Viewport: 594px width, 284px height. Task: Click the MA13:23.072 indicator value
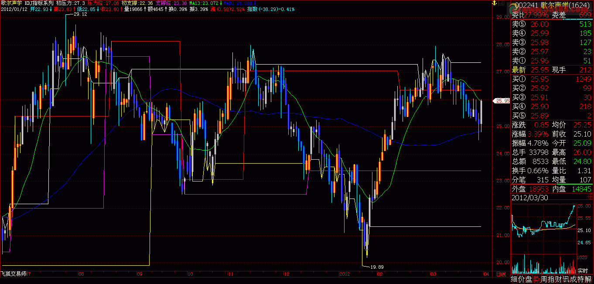point(204,3)
